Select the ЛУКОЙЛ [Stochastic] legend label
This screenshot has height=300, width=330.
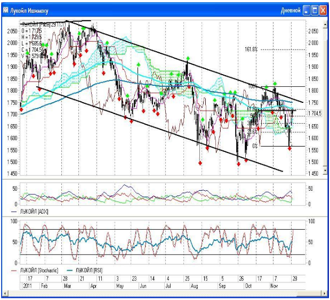click(x=39, y=270)
